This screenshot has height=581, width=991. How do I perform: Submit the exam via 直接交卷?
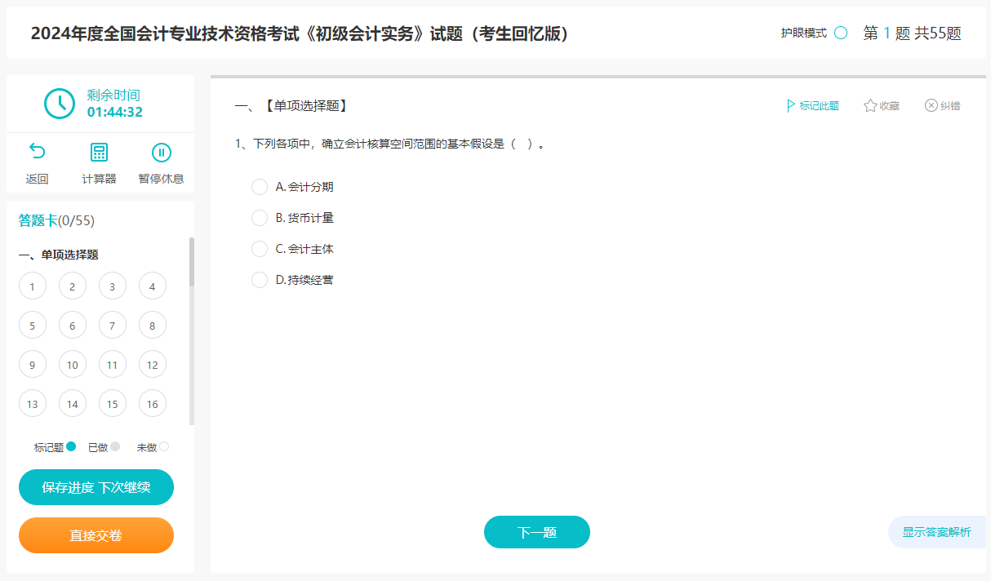tap(96, 534)
